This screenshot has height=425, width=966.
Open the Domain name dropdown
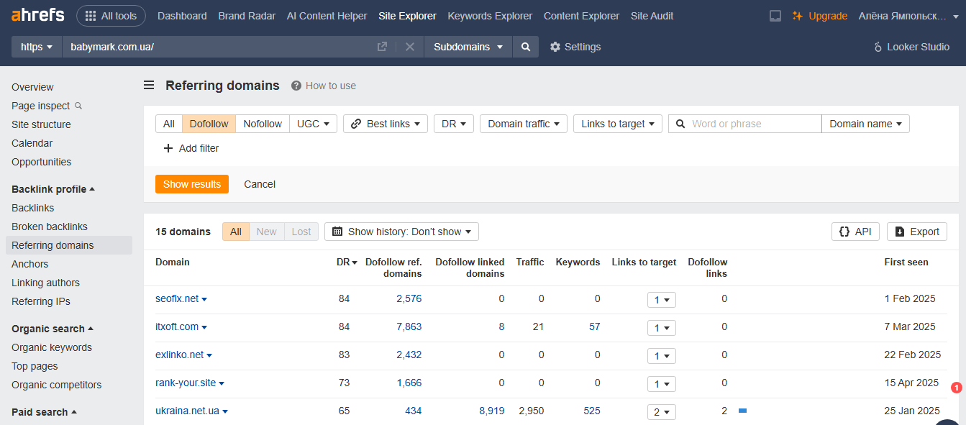pos(866,124)
